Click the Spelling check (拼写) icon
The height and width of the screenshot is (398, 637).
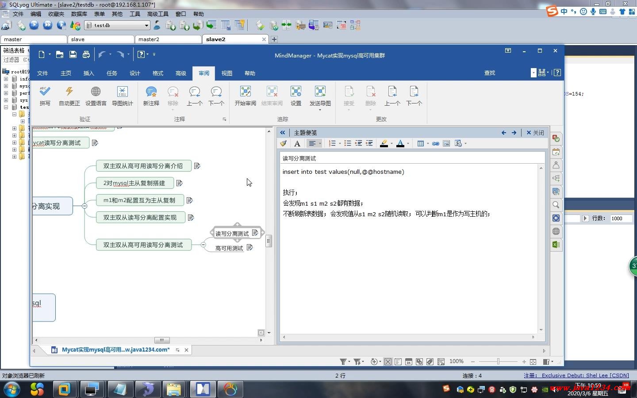click(45, 92)
